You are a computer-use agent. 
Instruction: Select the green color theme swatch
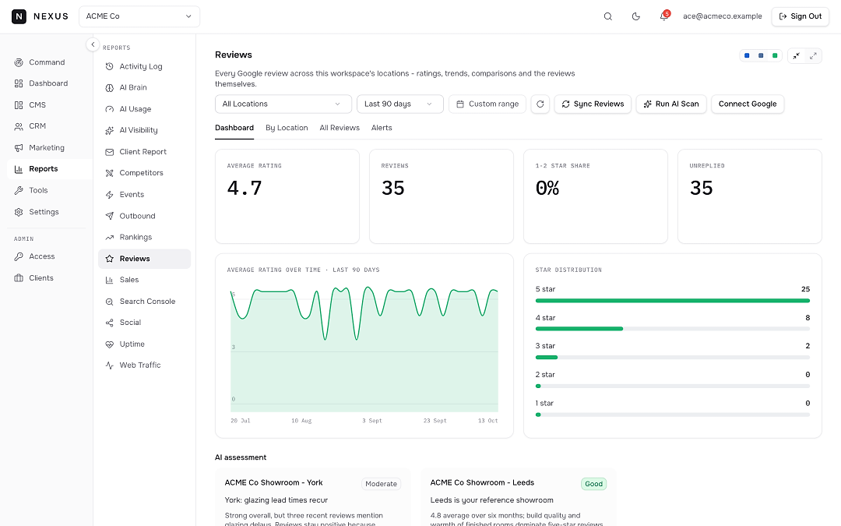pos(775,55)
